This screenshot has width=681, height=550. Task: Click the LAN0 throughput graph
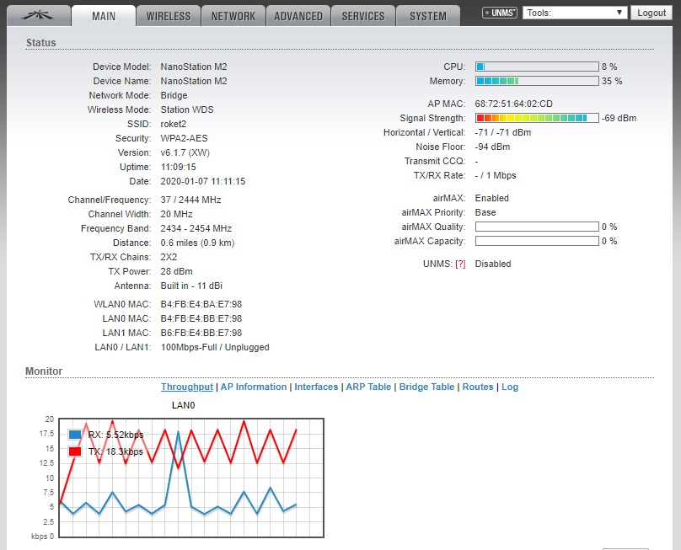(191, 478)
